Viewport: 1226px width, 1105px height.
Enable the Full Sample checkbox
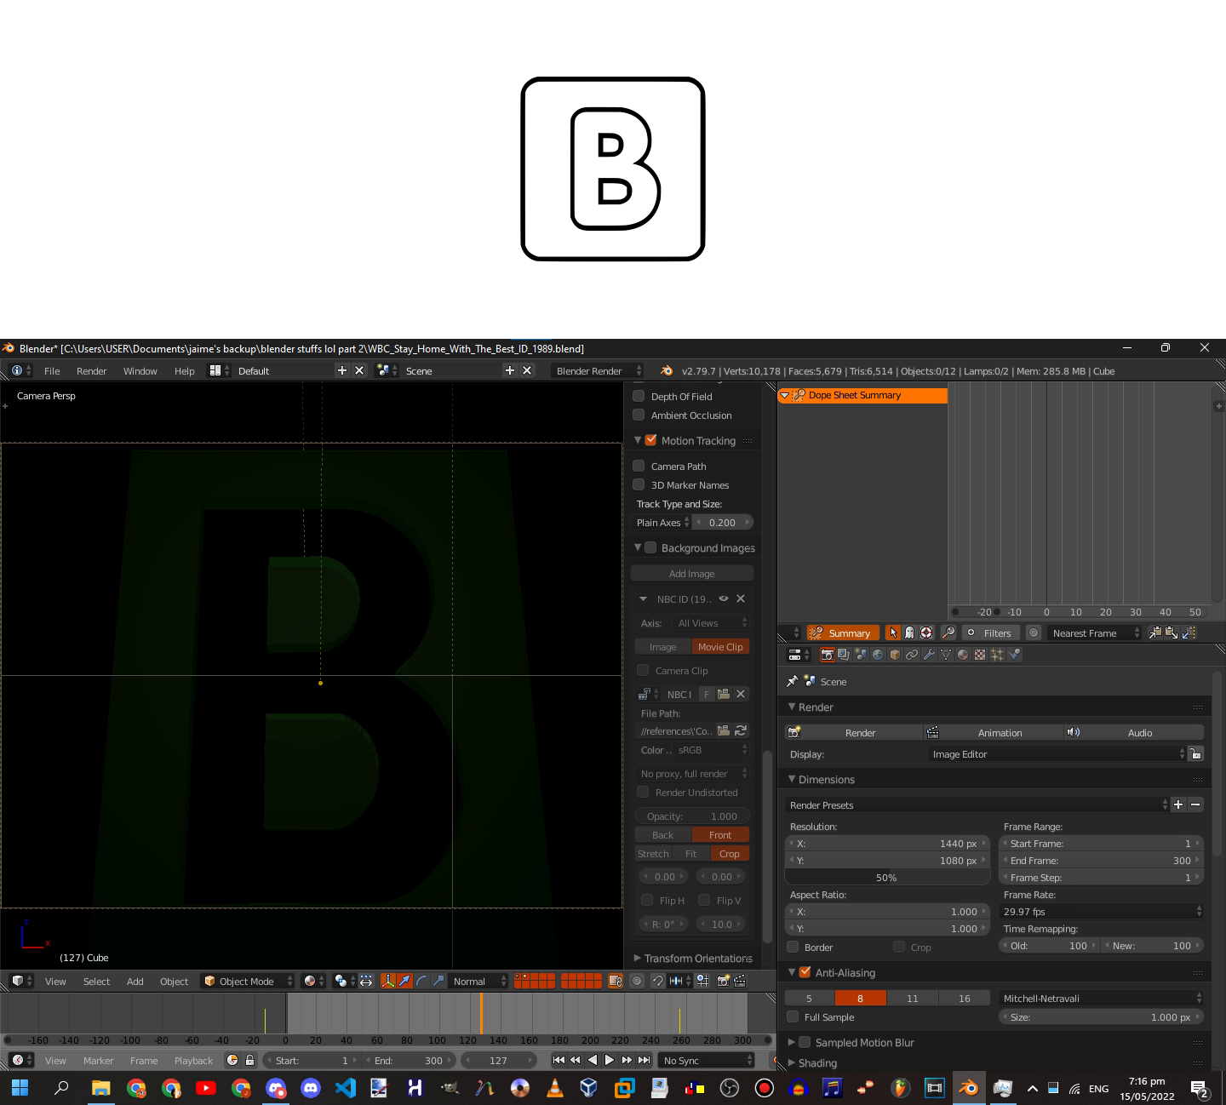793,1016
